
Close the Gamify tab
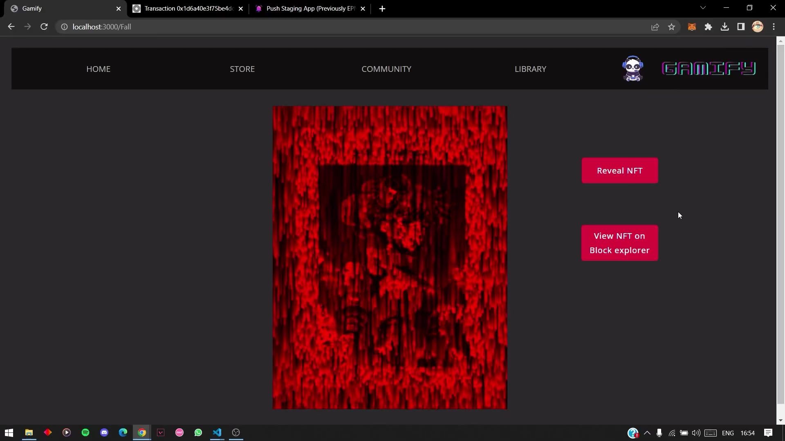click(119, 9)
